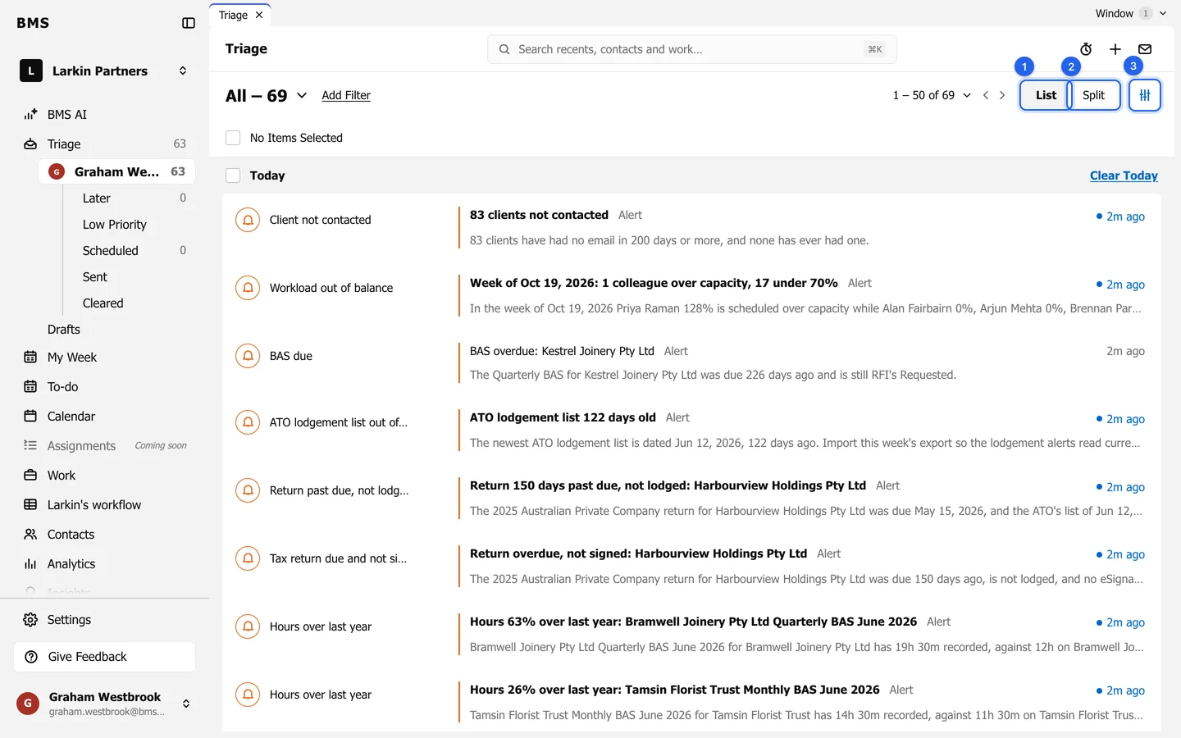The width and height of the screenshot is (1181, 738).
Task: Open BAS overdue: Kestrel Joinery alert
Action: (x=691, y=362)
